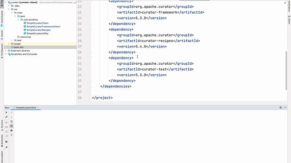The image size is (291, 163).
Task: Click the closing dependencies tag
Action: pos(116,86)
